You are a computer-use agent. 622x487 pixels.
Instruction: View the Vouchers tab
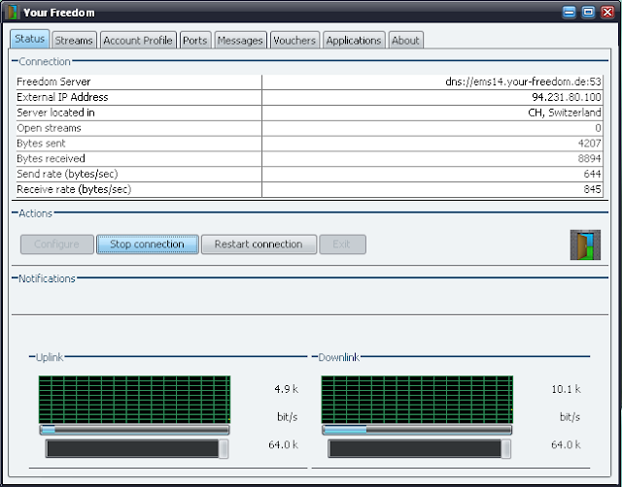pyautogui.click(x=294, y=41)
